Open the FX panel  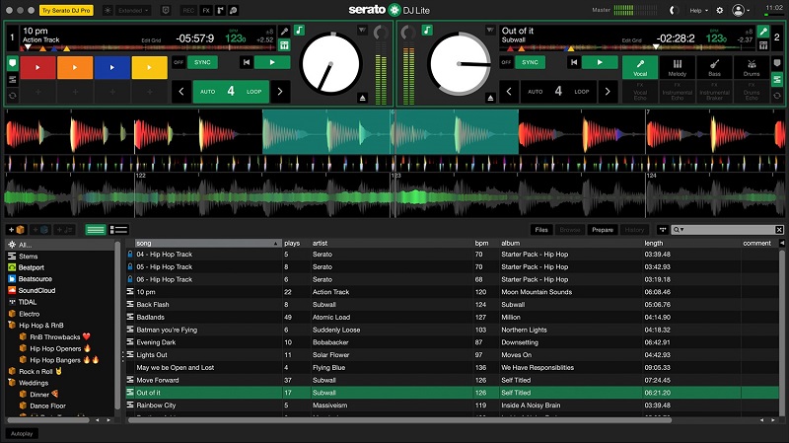[x=206, y=10]
